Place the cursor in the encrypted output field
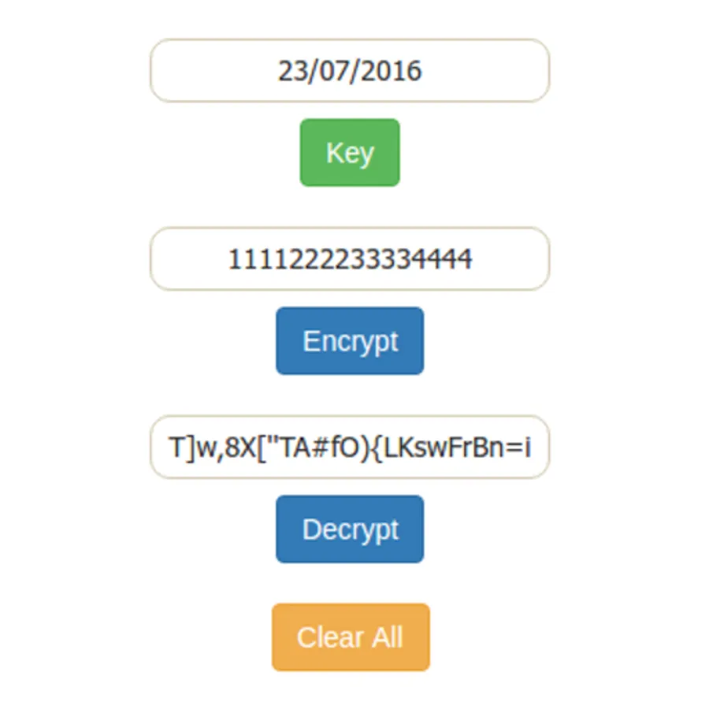This screenshot has height=709, width=709. pyautogui.click(x=350, y=447)
